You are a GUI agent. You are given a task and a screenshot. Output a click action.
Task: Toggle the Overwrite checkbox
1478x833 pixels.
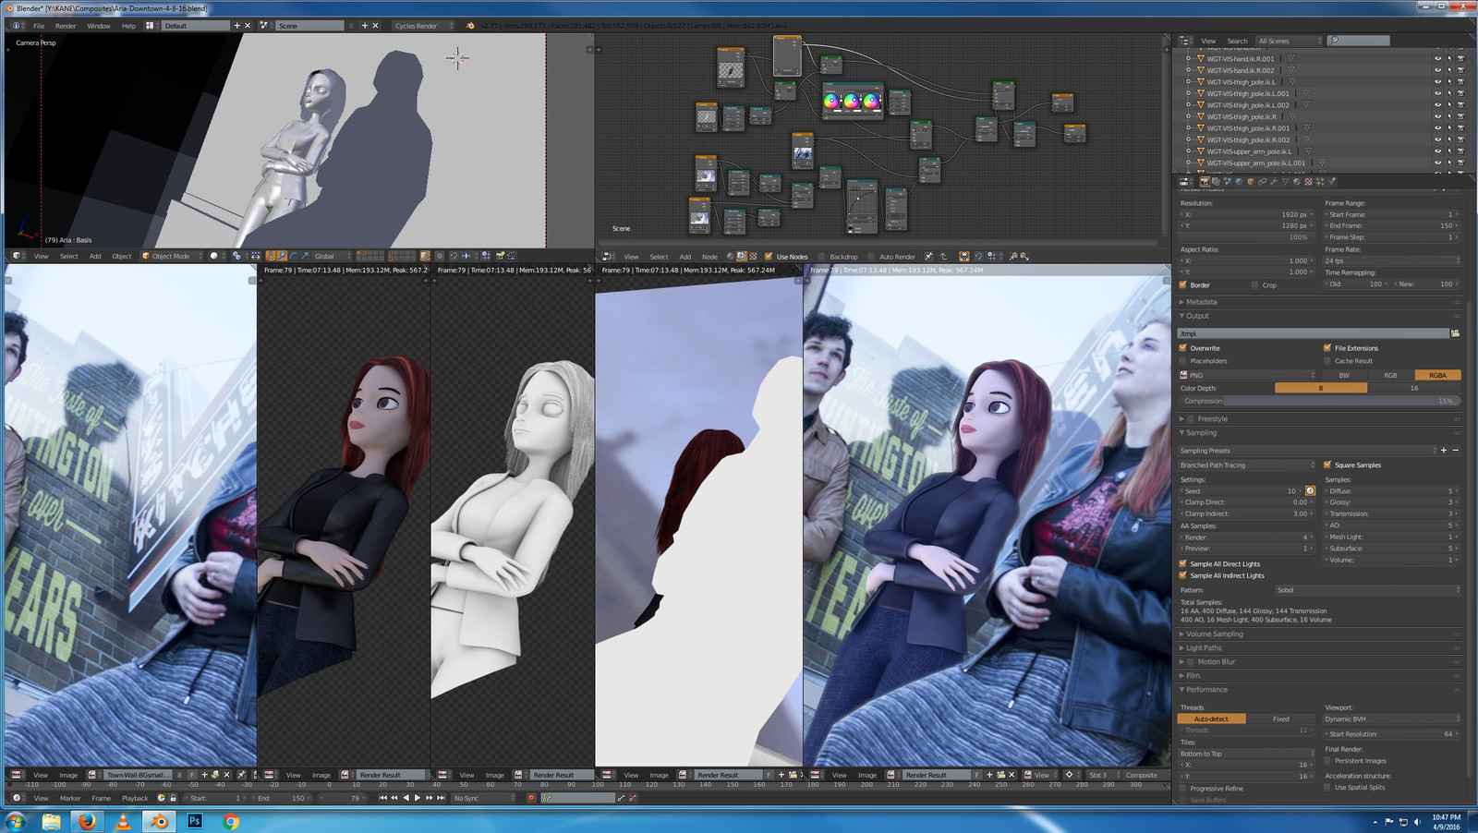click(1183, 348)
